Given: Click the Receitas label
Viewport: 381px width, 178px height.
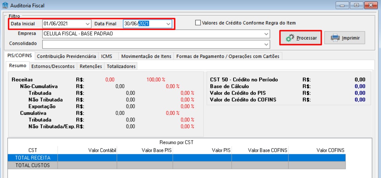Looking at the screenshot, I should (22, 80).
